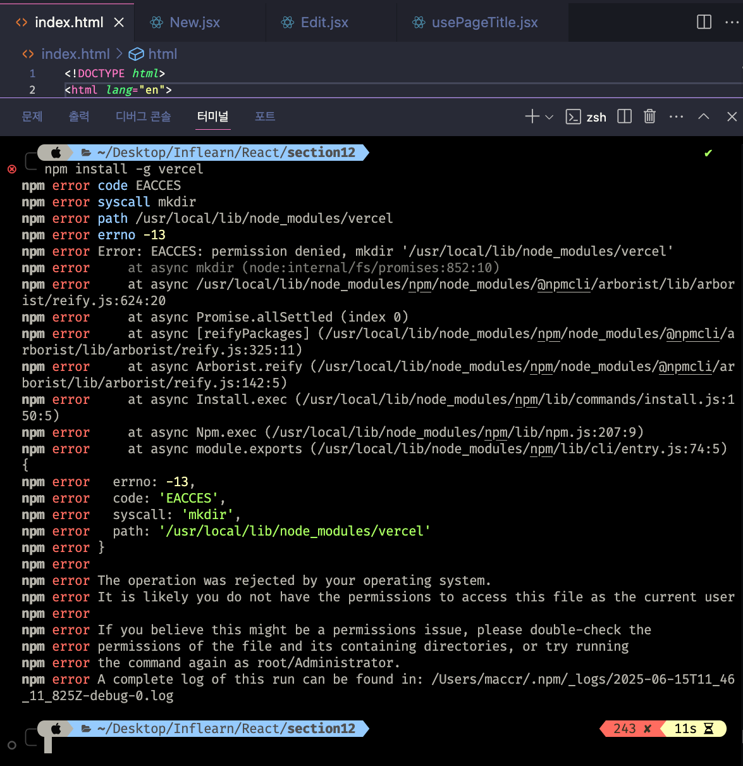The height and width of the screenshot is (766, 743).
Task: Open the cli/entry.js:74:5 stack trace path
Action: point(519,449)
